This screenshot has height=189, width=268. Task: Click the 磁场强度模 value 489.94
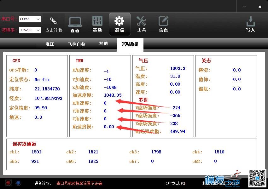click(x=178, y=131)
